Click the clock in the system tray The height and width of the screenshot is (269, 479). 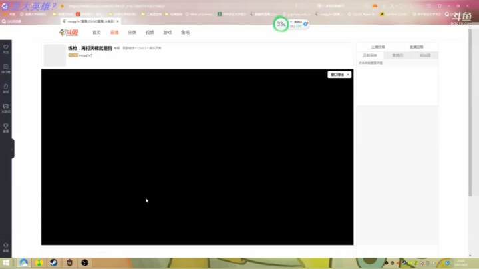tap(461, 262)
